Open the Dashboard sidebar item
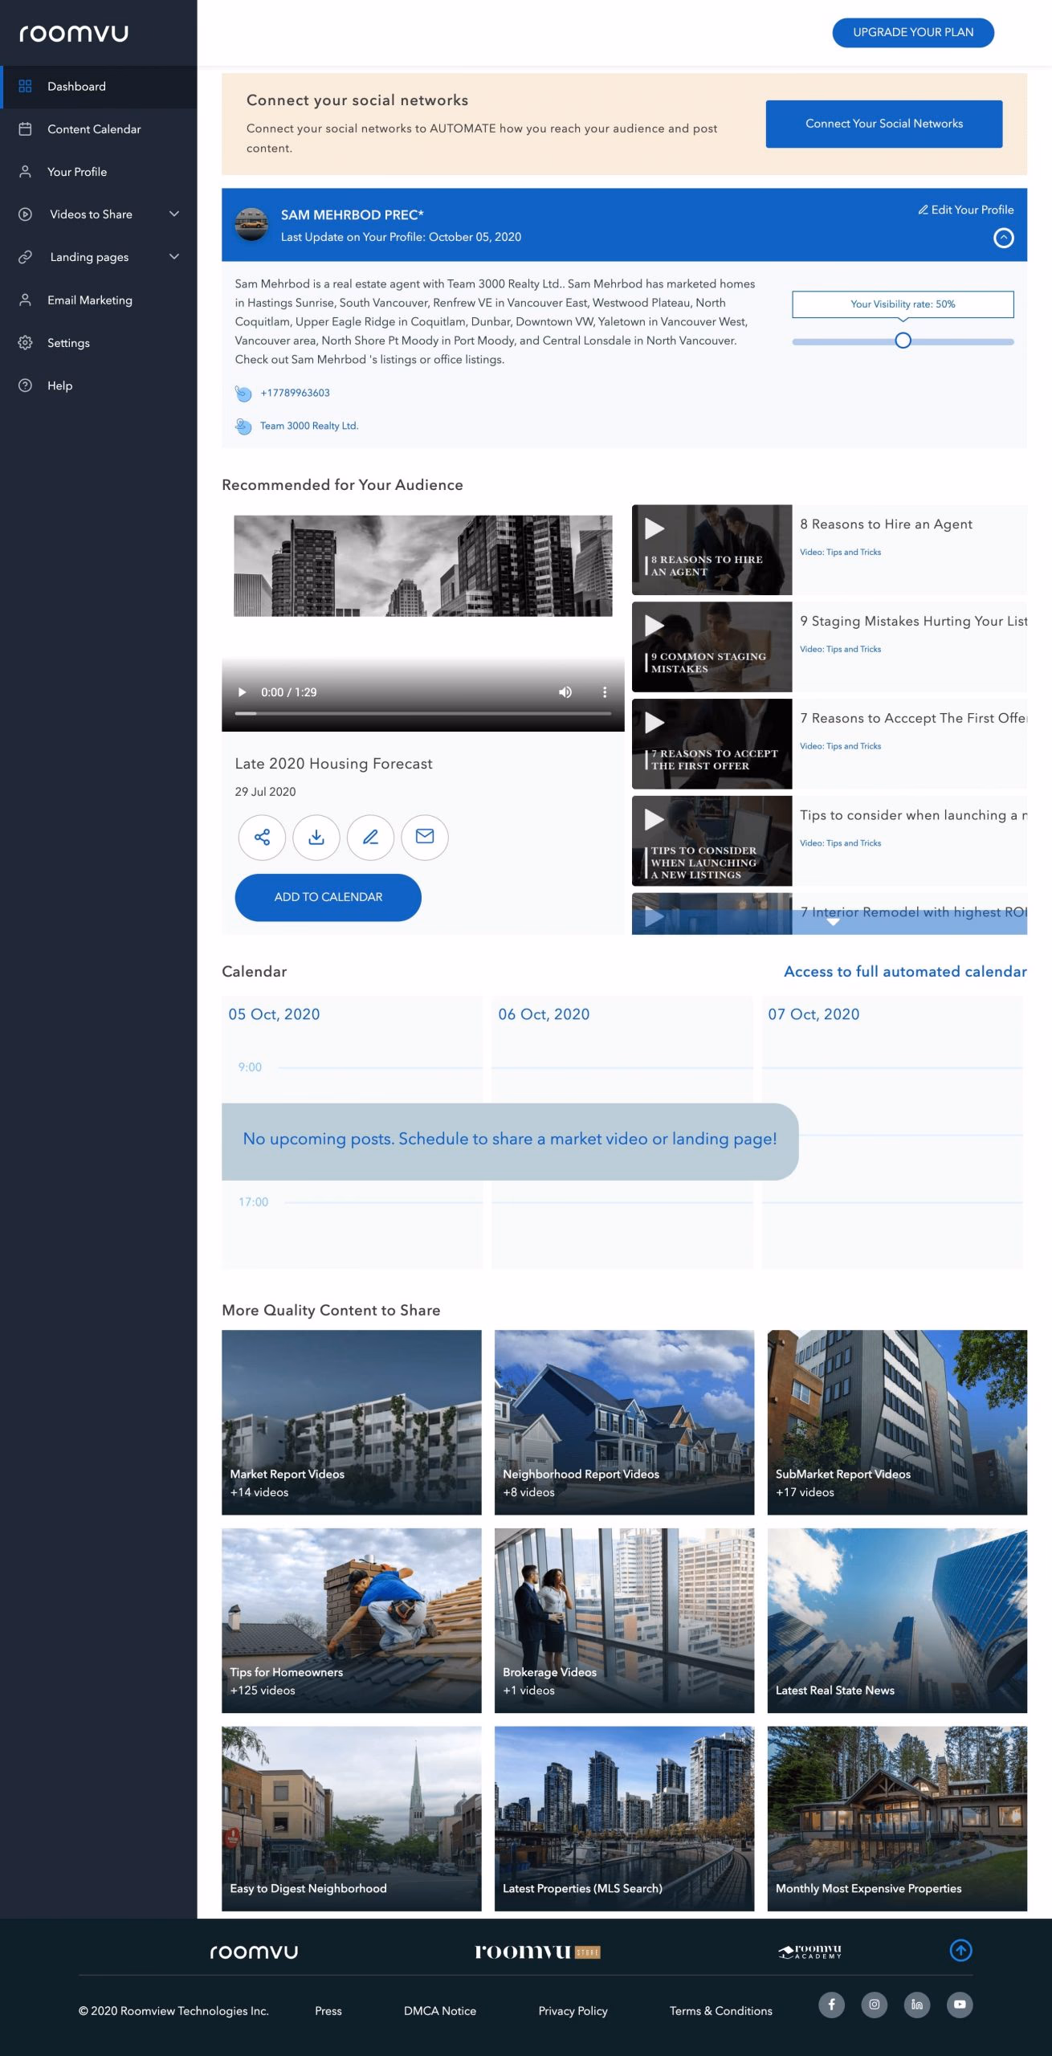 point(98,87)
